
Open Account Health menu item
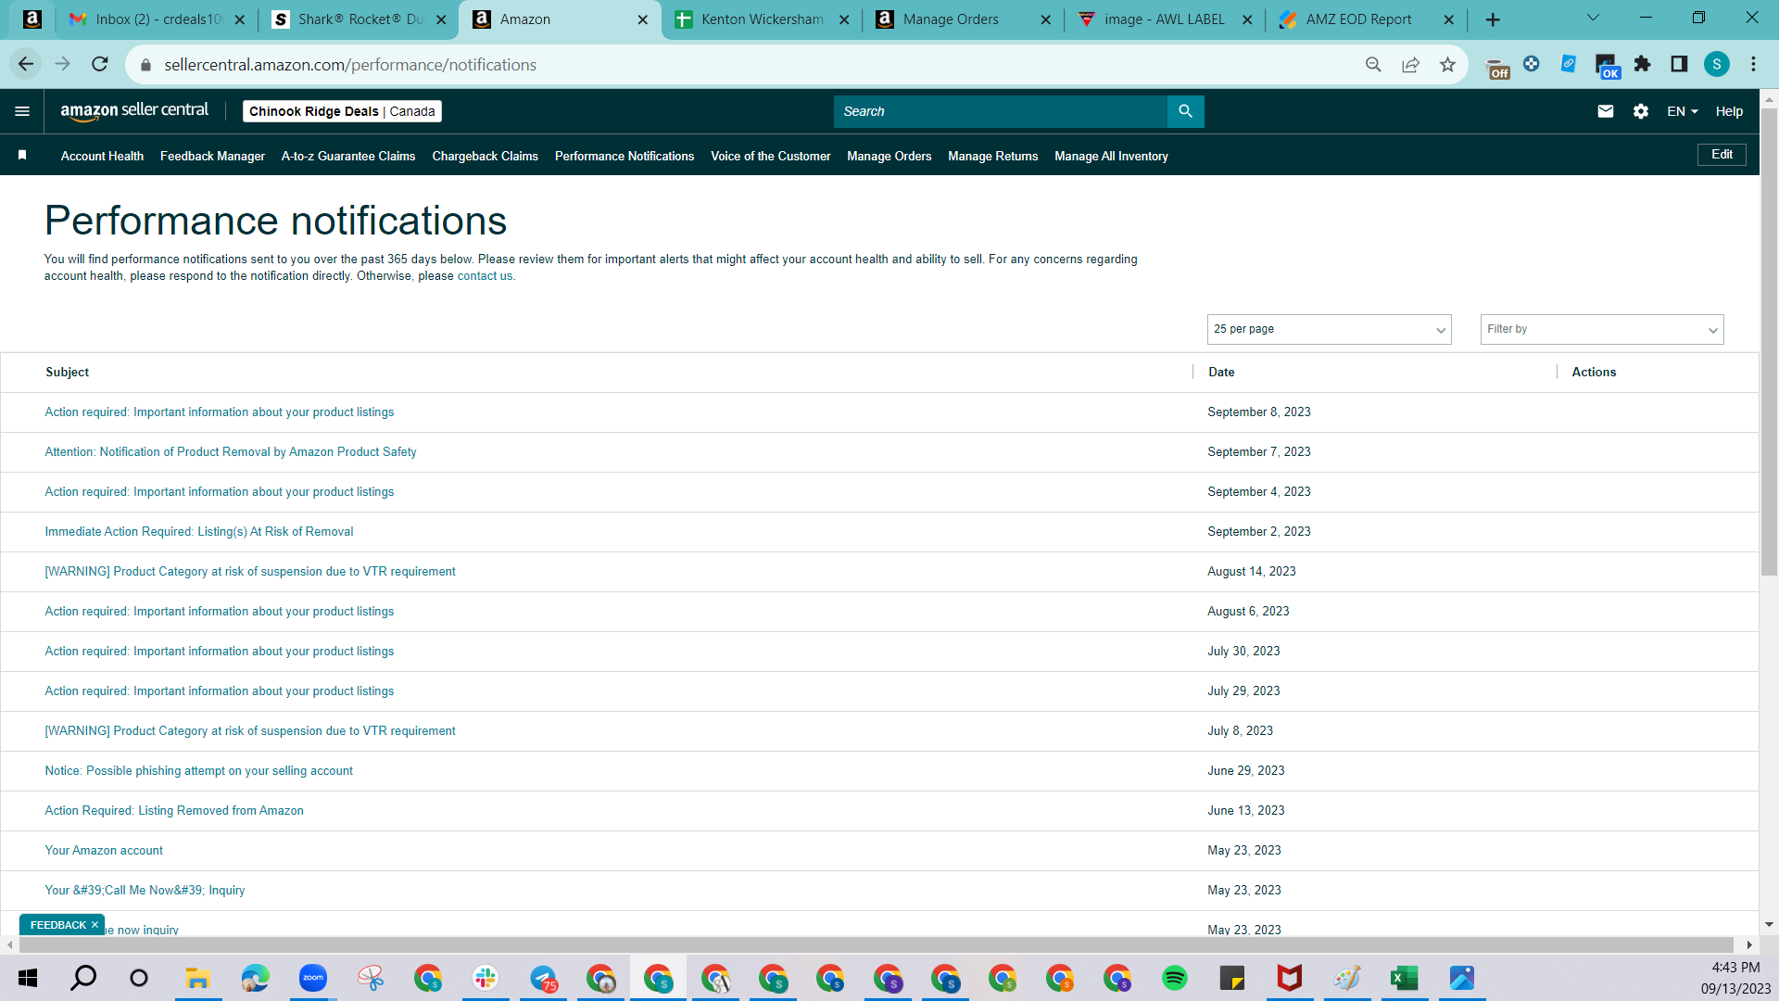pos(102,156)
